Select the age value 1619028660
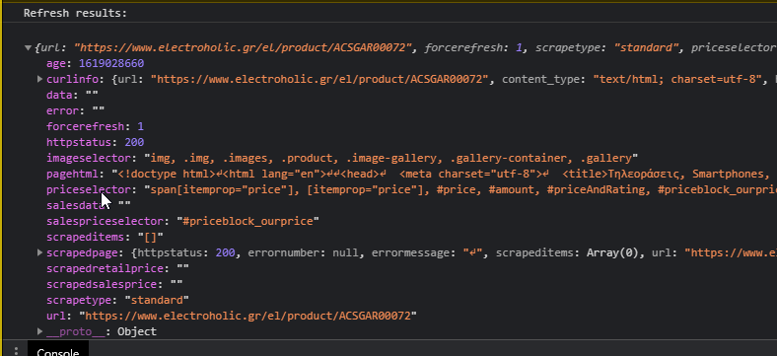777x356 pixels. (x=111, y=63)
